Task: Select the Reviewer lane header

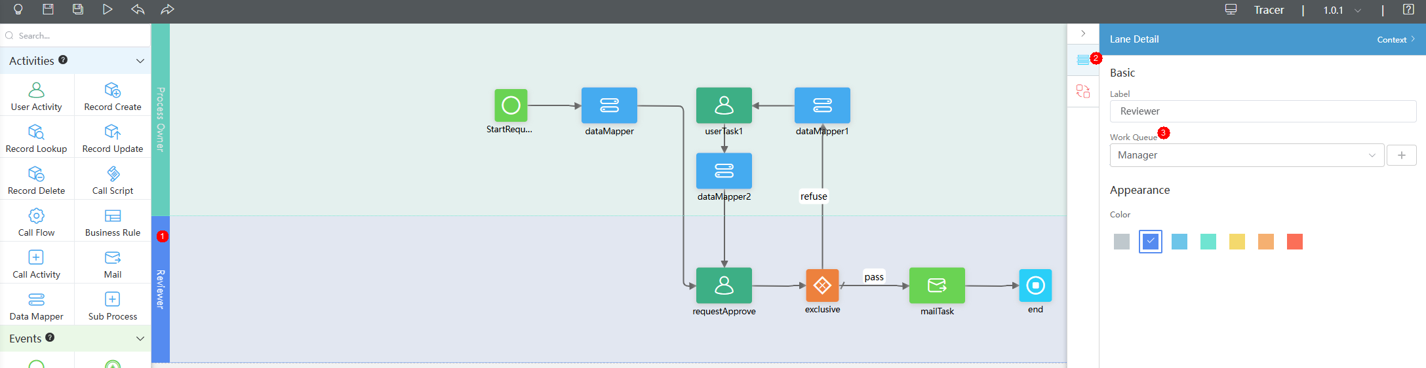Action: click(x=161, y=289)
